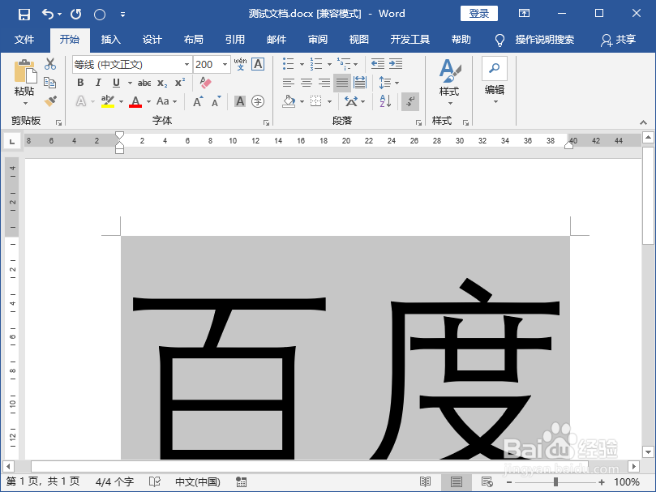
Task: Click the 共享 share button
Action: click(x=619, y=40)
